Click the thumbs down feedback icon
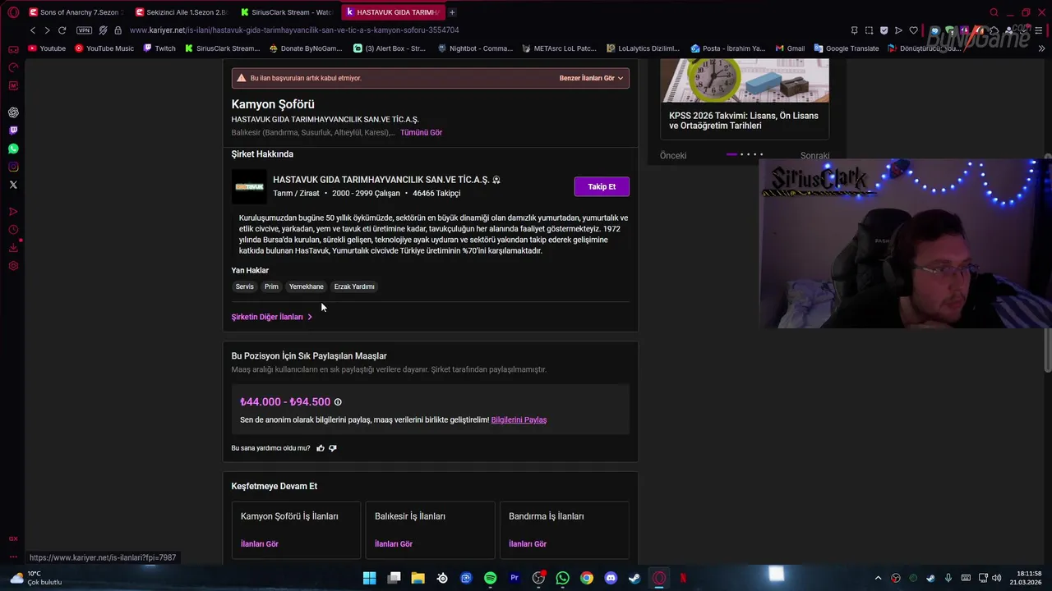 [333, 448]
